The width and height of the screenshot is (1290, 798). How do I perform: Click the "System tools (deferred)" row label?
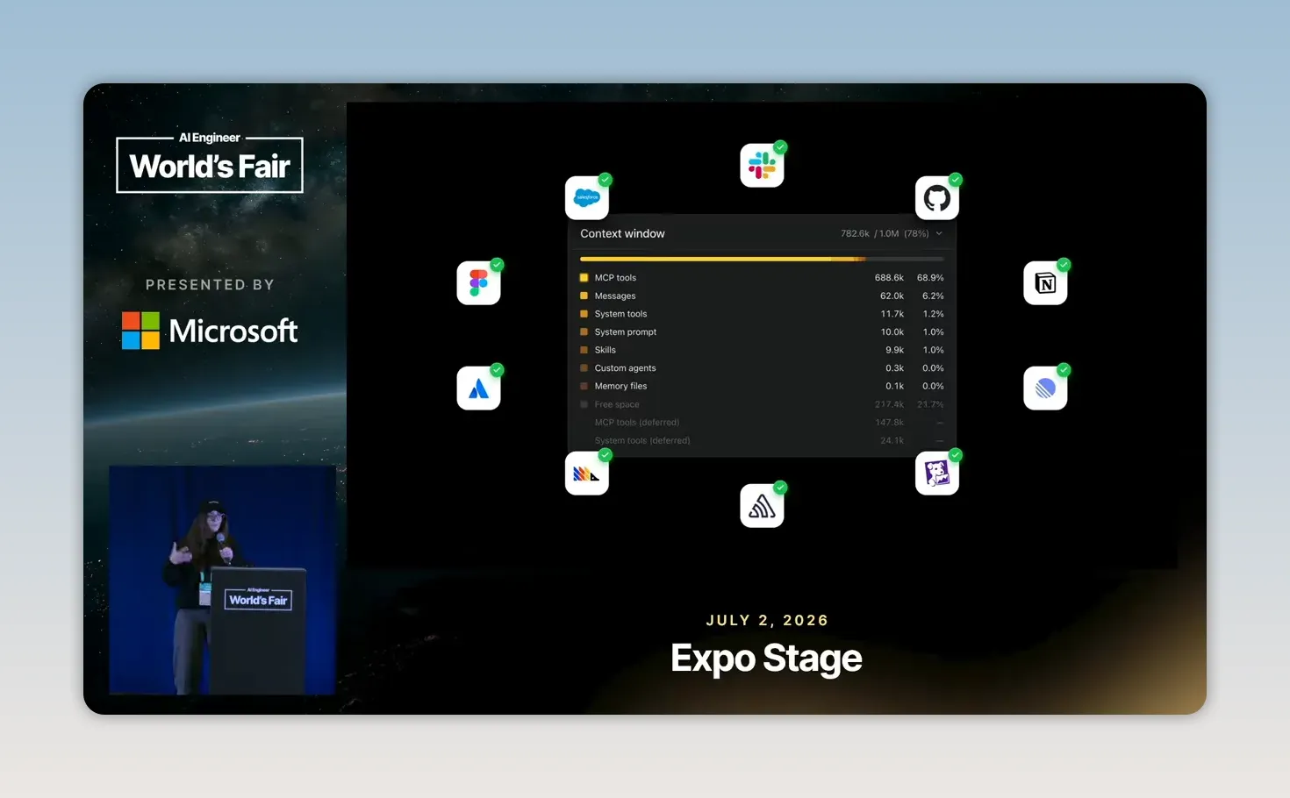point(642,440)
